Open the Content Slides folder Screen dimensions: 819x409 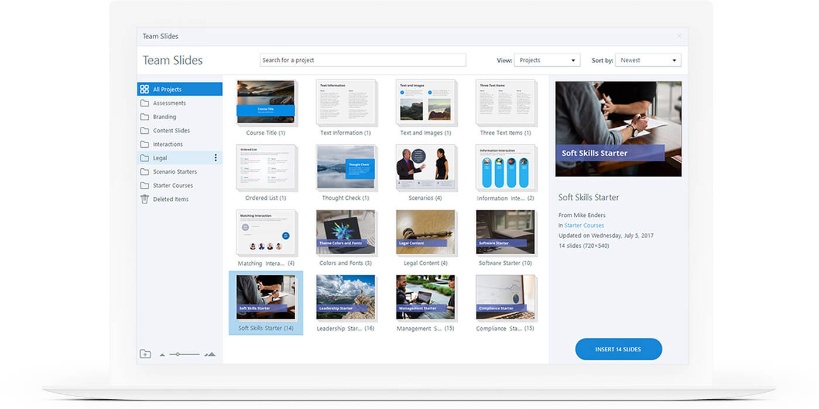(171, 131)
